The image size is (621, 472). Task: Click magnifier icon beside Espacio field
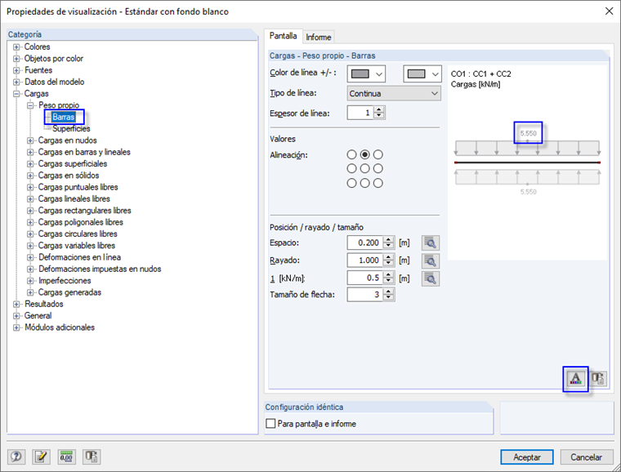coord(431,243)
